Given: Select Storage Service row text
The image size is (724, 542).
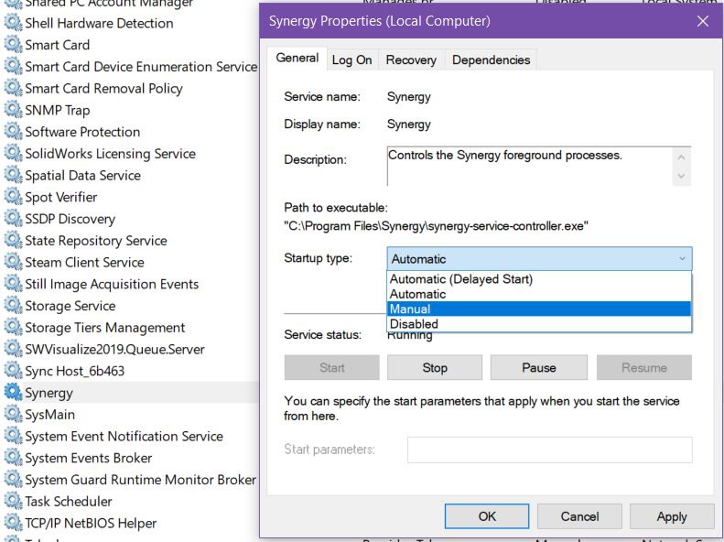Looking at the screenshot, I should pos(70,306).
